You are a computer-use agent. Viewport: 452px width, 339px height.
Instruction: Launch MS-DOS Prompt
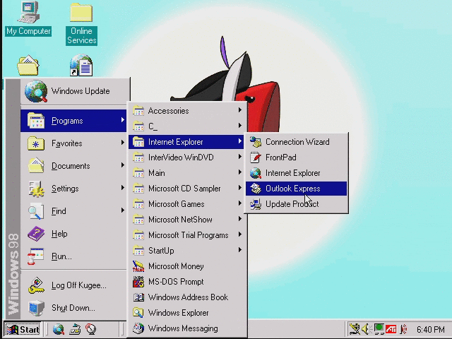click(x=186, y=282)
